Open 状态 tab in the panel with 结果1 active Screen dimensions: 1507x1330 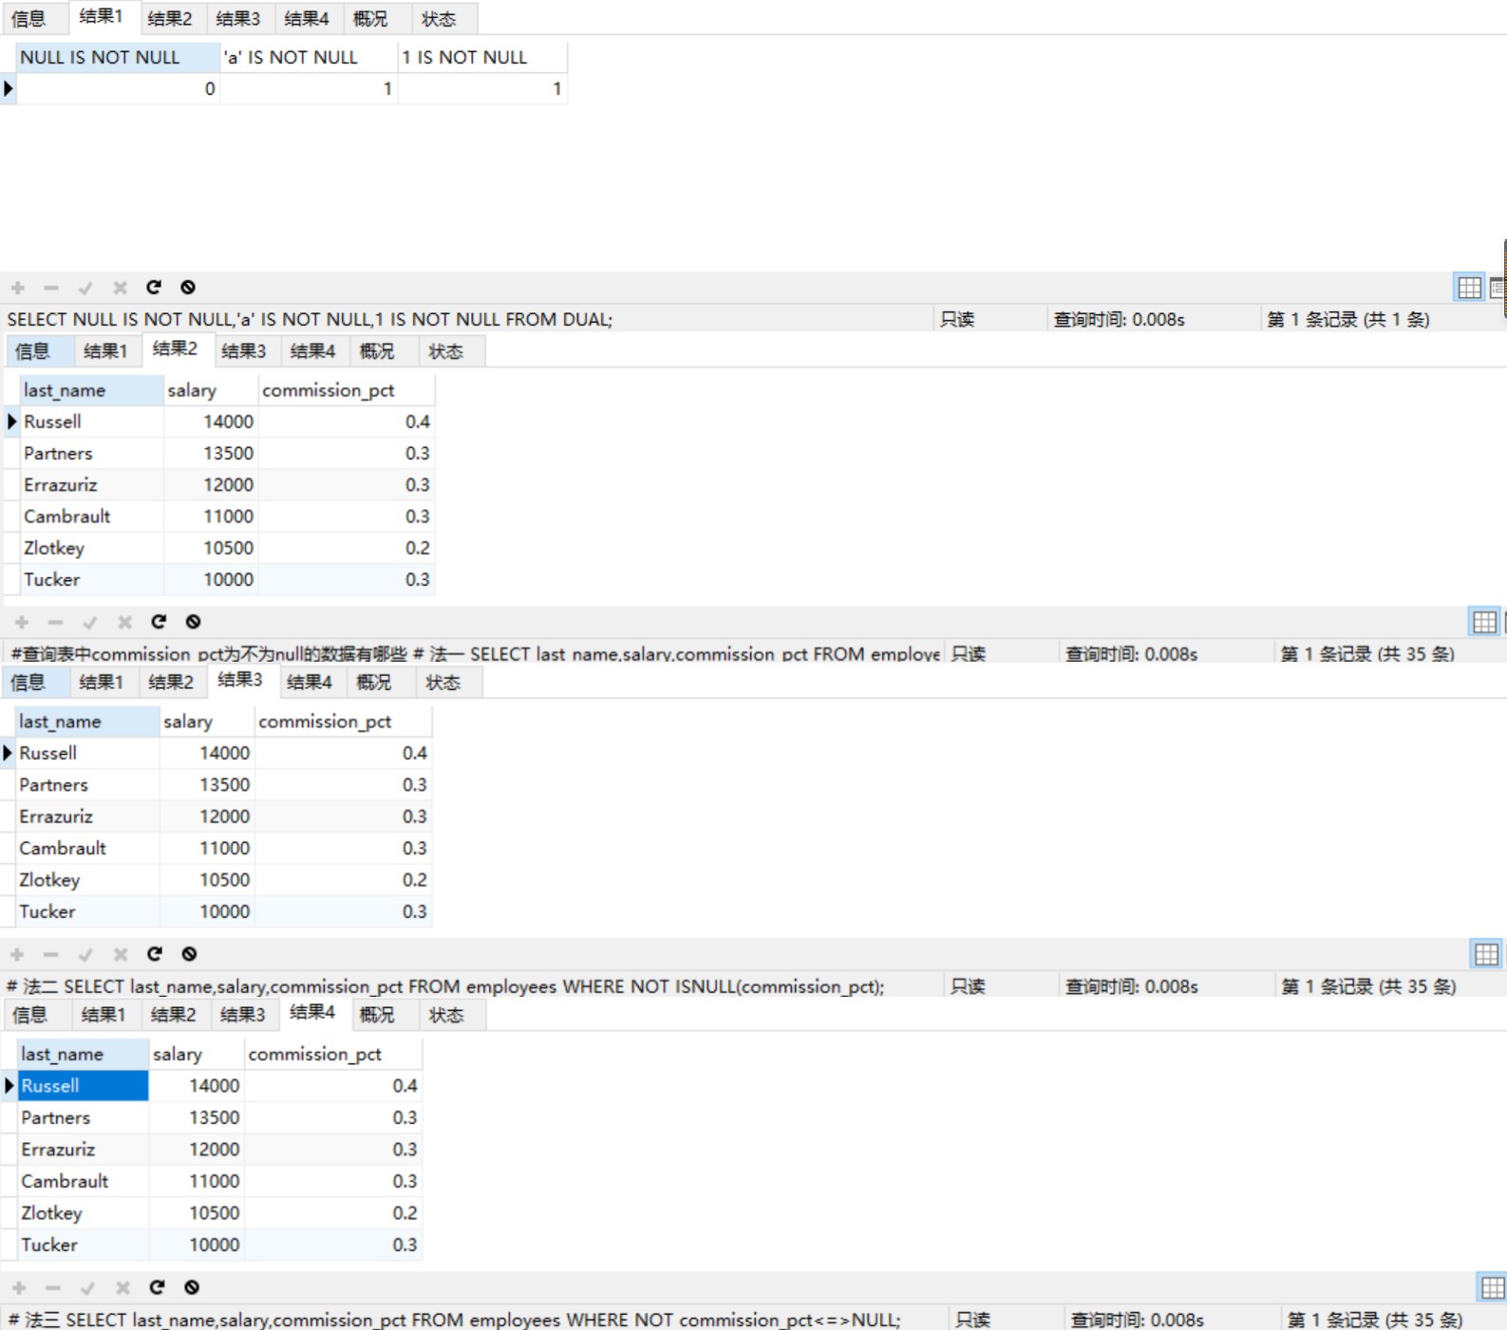click(x=439, y=18)
